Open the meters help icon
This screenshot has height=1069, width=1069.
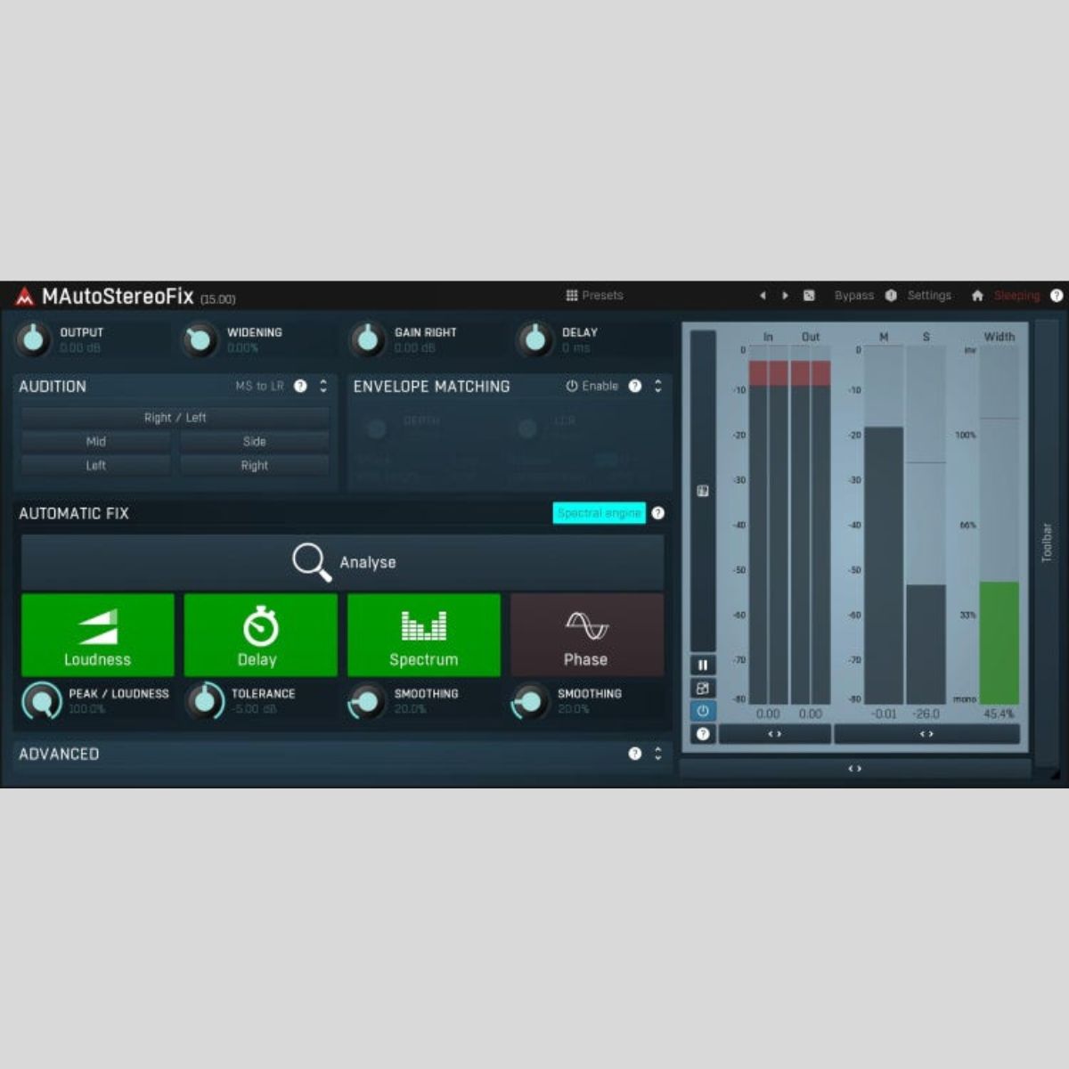(703, 734)
